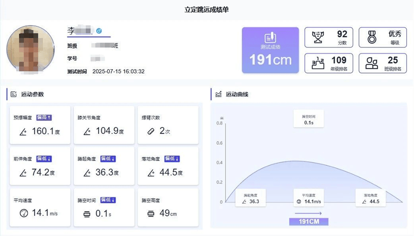Click the 偏高 badge on 预摆幅度
414x236 pixels.
(44, 118)
